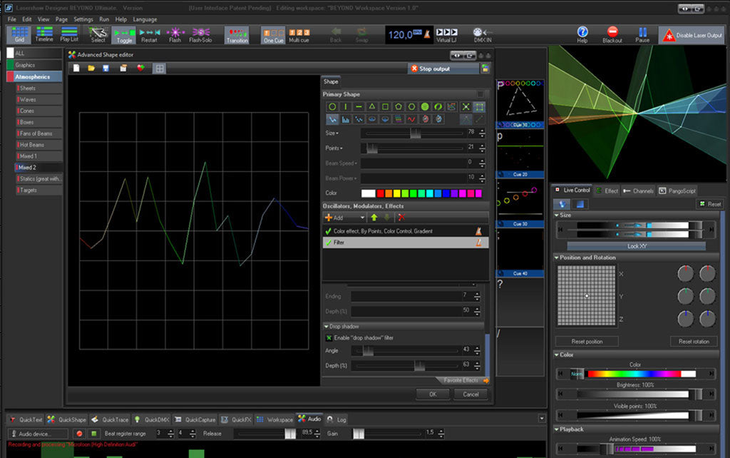Collapse the Drop shadow section
Image resolution: width=730 pixels, height=458 pixels.
coord(327,326)
